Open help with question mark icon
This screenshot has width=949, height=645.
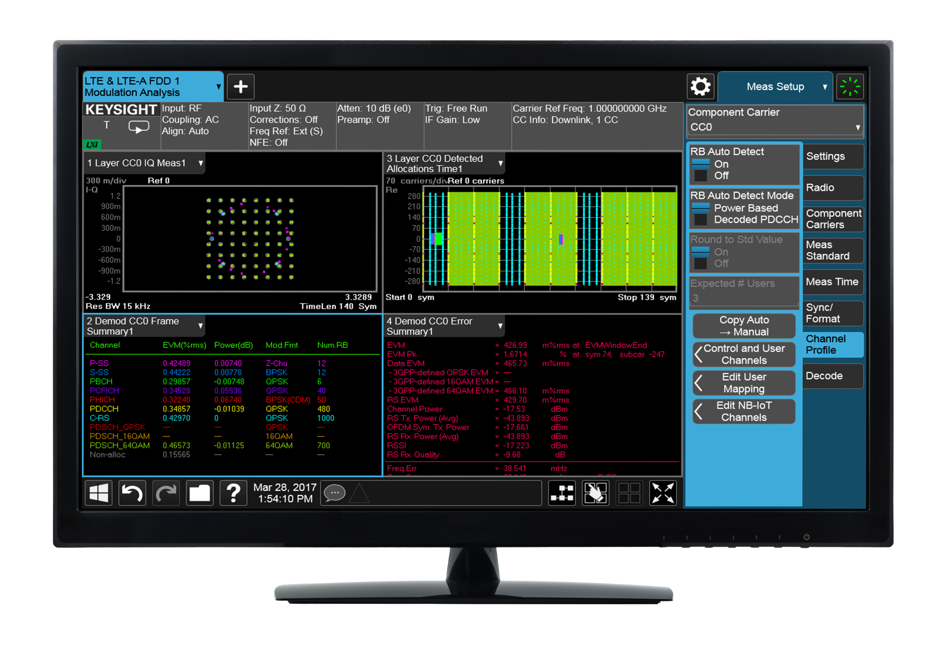coord(233,493)
